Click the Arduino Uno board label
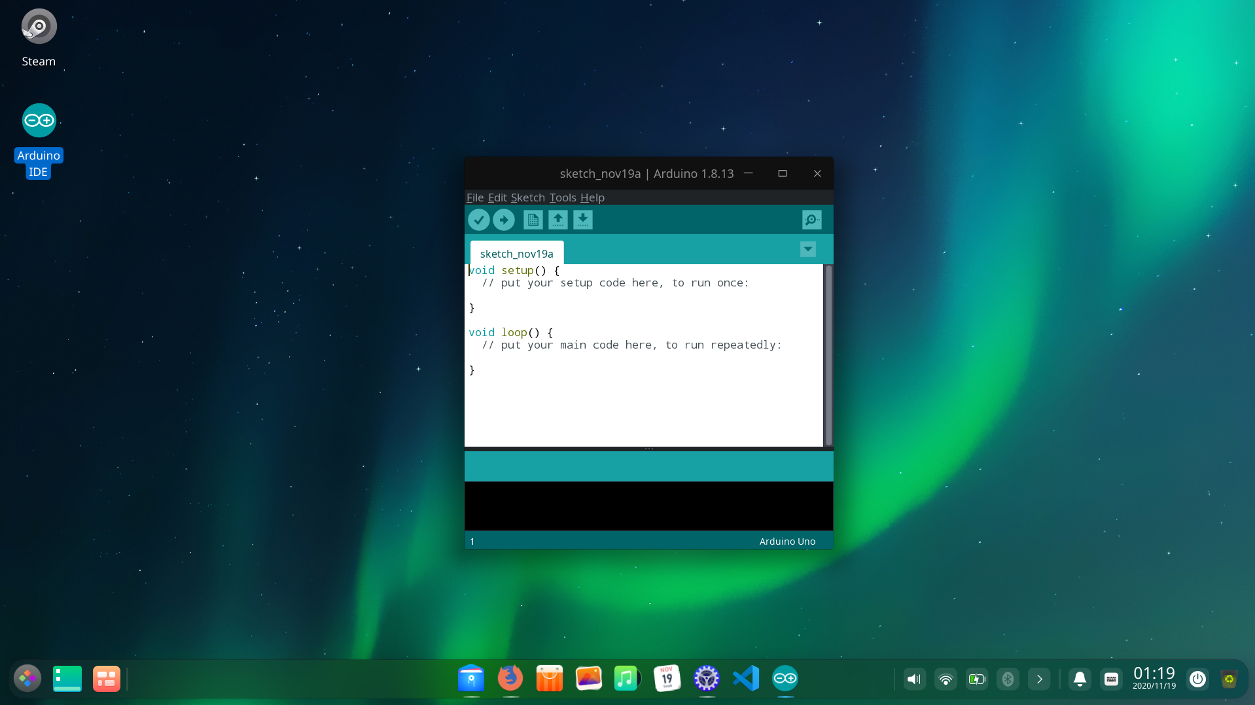Screen dimensions: 1255x705 [787, 541]
